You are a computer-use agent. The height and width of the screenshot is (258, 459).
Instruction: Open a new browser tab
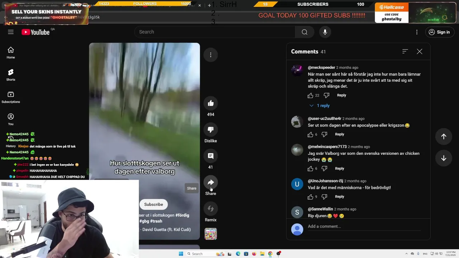pos(209,5)
